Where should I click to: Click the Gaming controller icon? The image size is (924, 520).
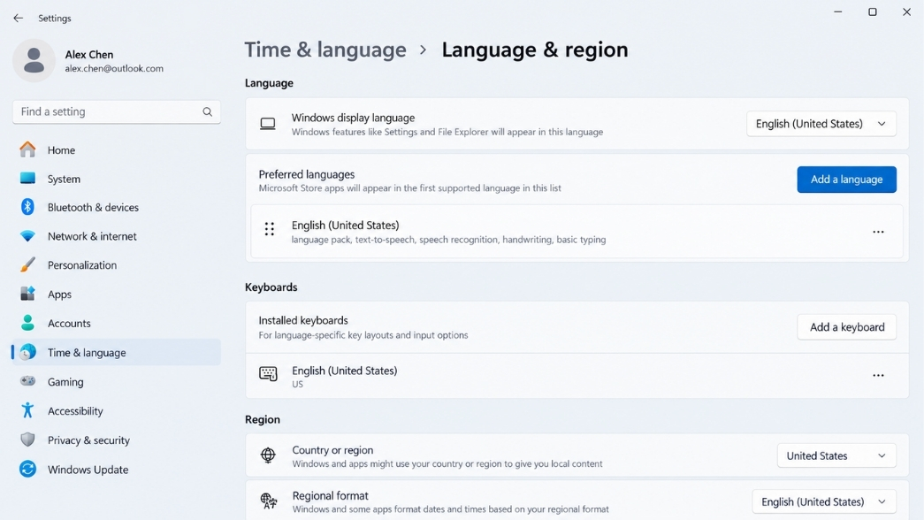(x=27, y=381)
